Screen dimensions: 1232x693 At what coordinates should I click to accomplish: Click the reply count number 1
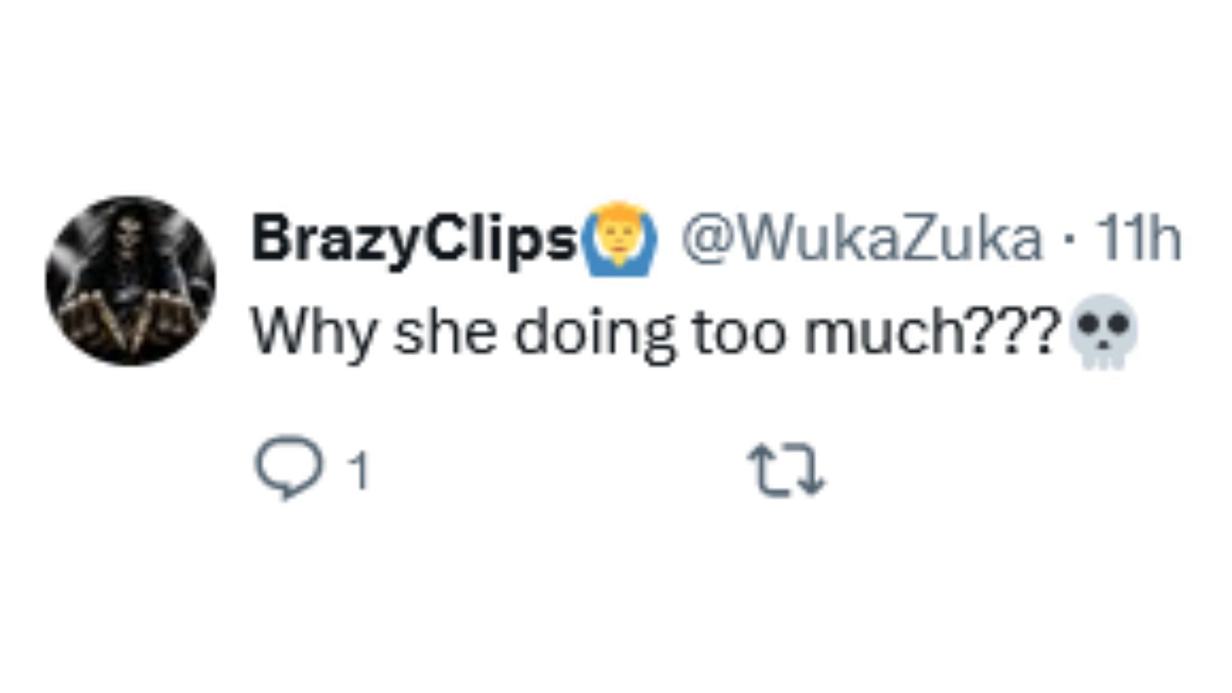[x=359, y=472]
